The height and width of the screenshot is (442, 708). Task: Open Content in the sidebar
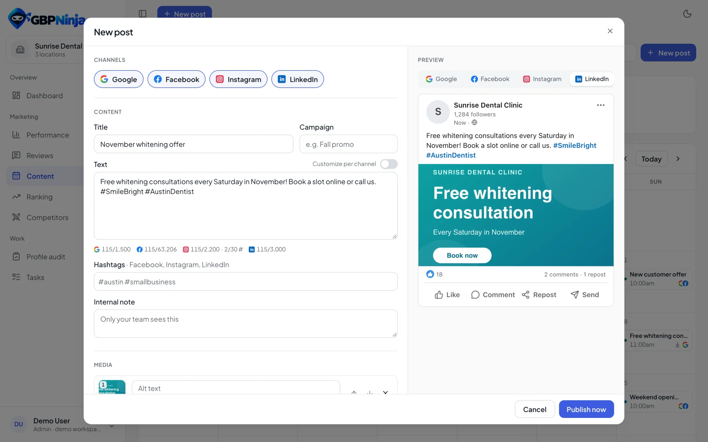(x=45, y=176)
